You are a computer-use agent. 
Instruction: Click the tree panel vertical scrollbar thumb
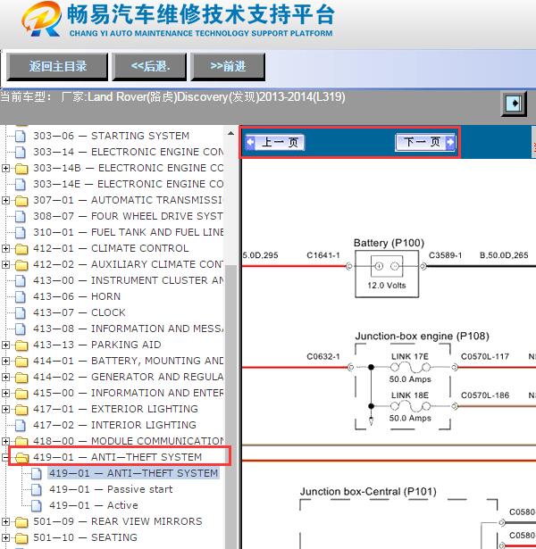tap(230, 406)
